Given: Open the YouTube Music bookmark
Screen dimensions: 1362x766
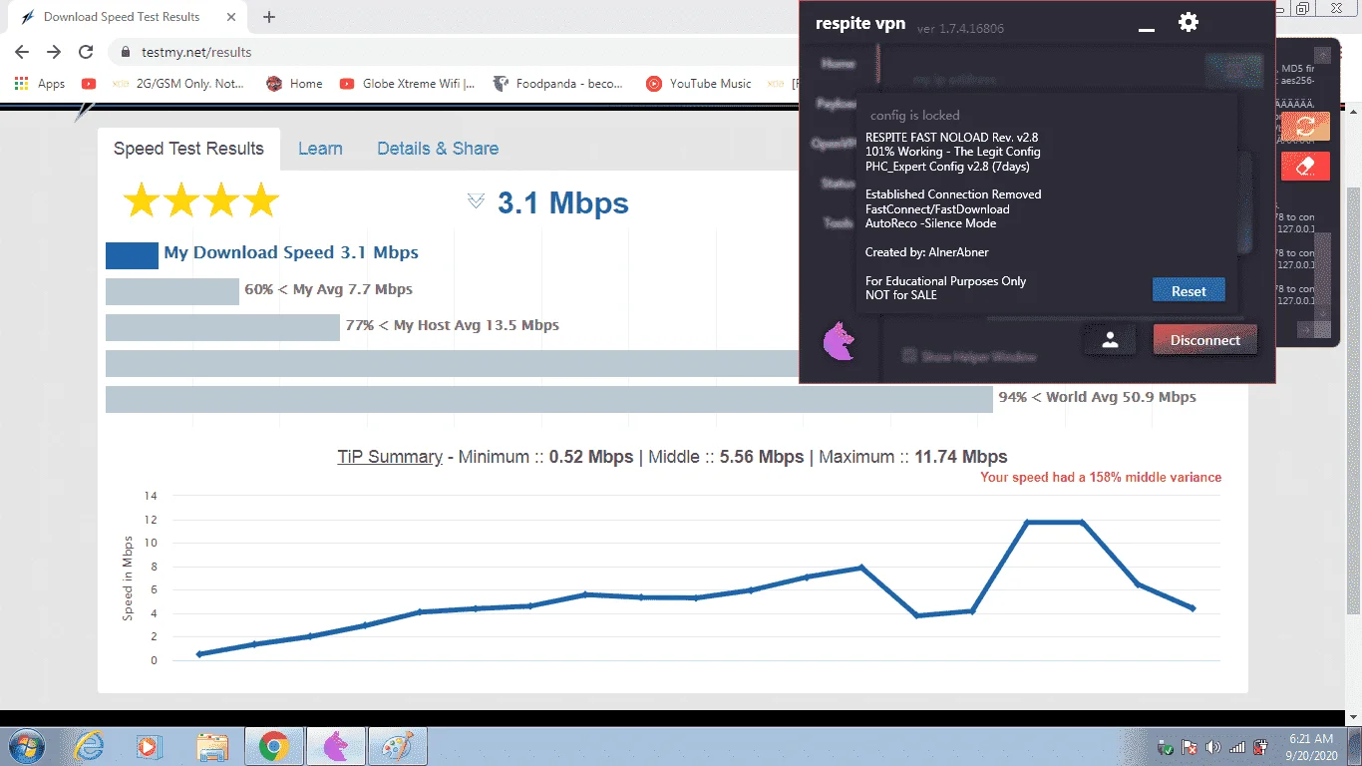Looking at the screenshot, I should (699, 84).
